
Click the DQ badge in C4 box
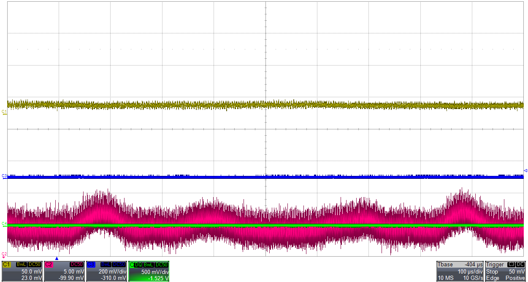pyautogui.click(x=138, y=264)
